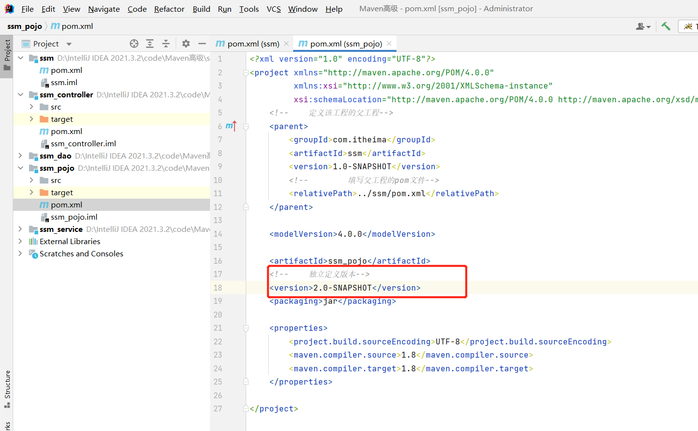This screenshot has width=698, height=431.
Task: Fold the project tag at line 2
Action: coord(246,73)
